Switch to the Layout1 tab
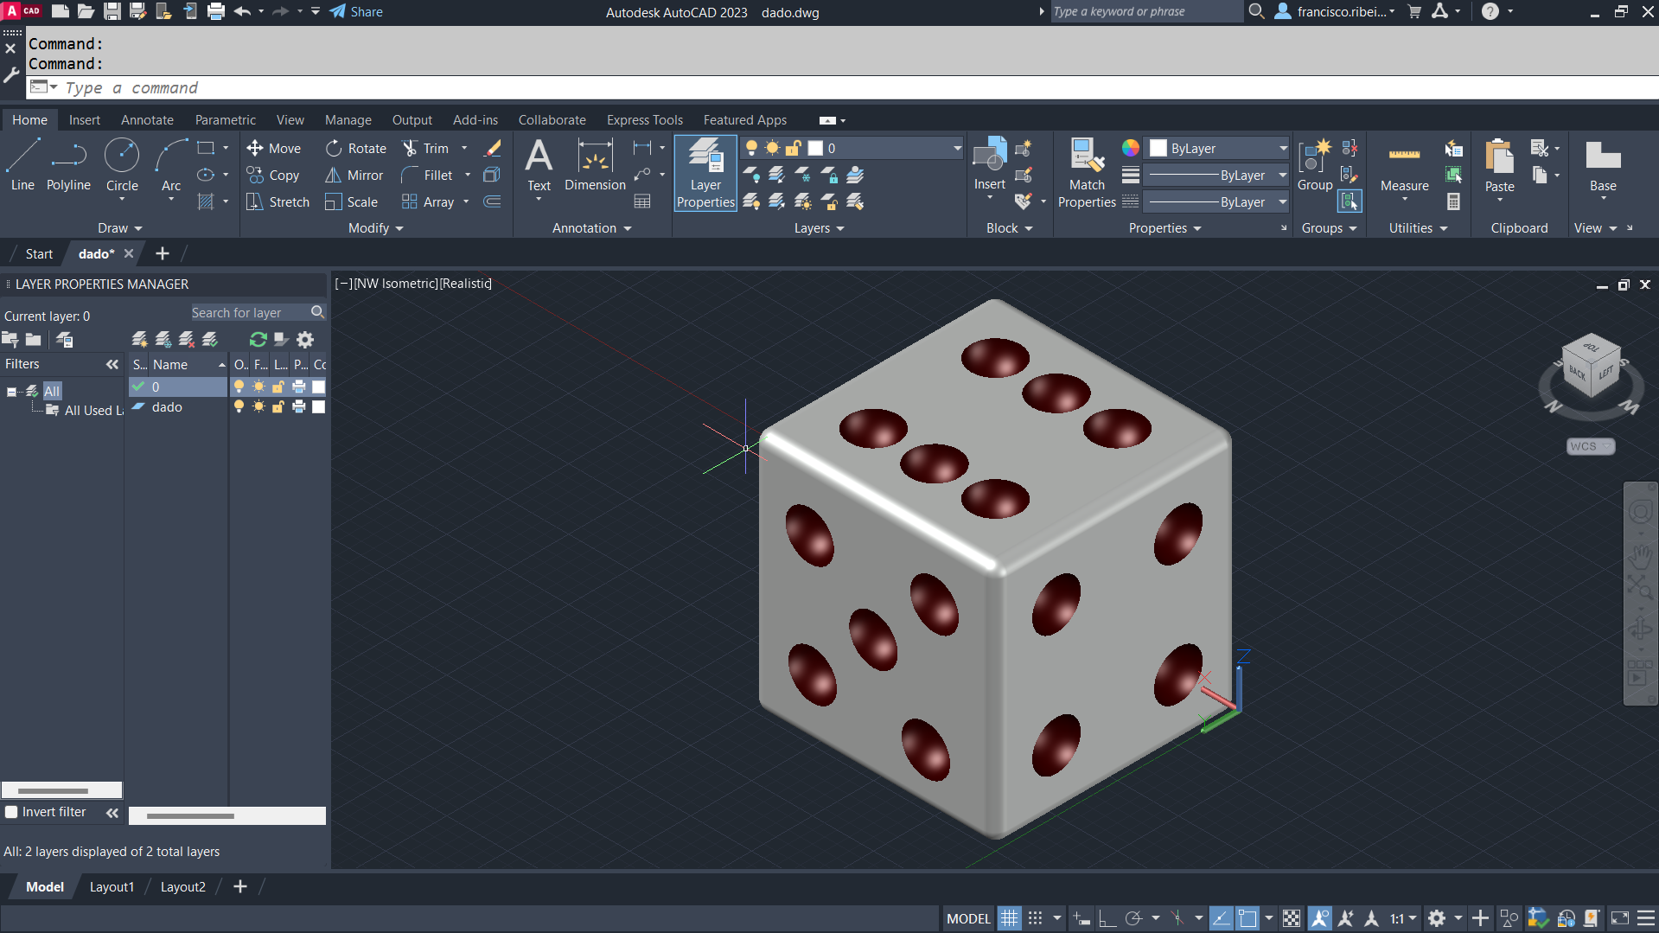1659x933 pixels. (x=112, y=887)
